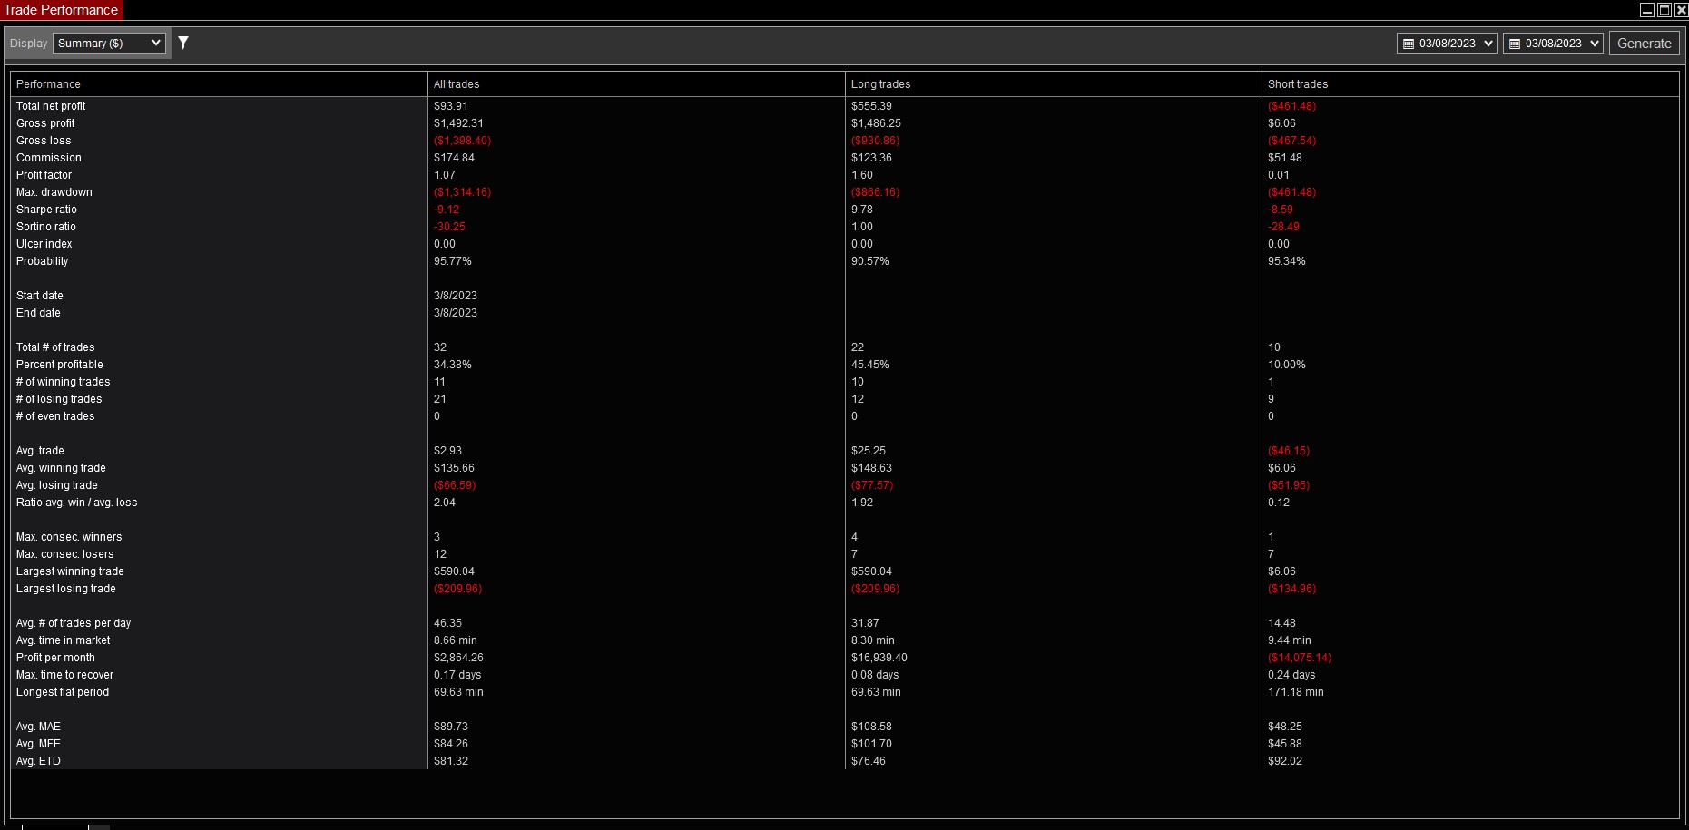This screenshot has height=830, width=1689.
Task: Click the All trades net profit $93.91
Action: click(451, 106)
